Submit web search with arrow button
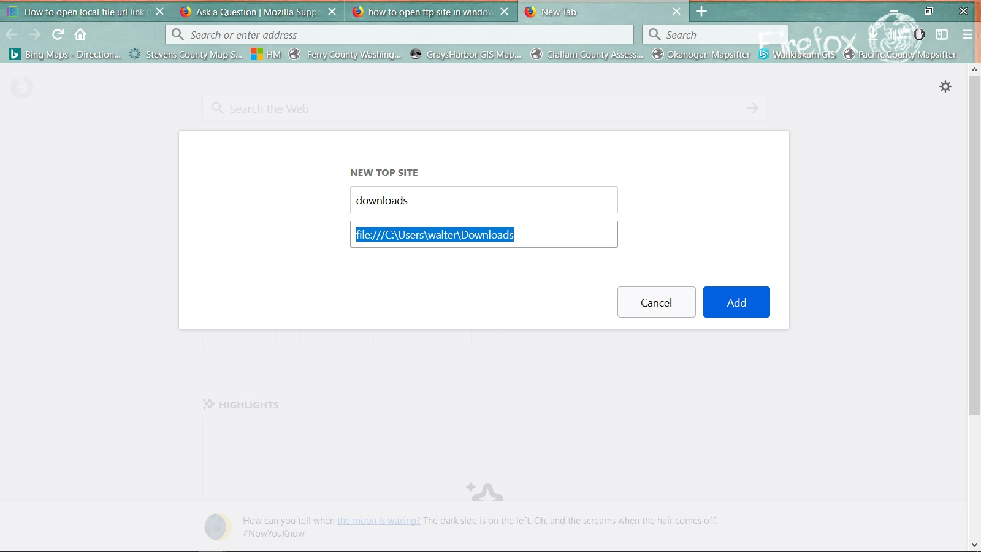The image size is (981, 552). [752, 109]
